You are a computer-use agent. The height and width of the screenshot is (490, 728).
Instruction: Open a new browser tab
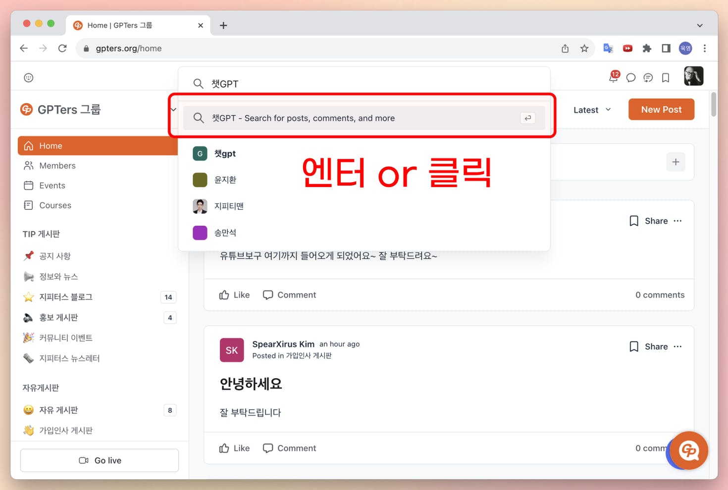(223, 25)
